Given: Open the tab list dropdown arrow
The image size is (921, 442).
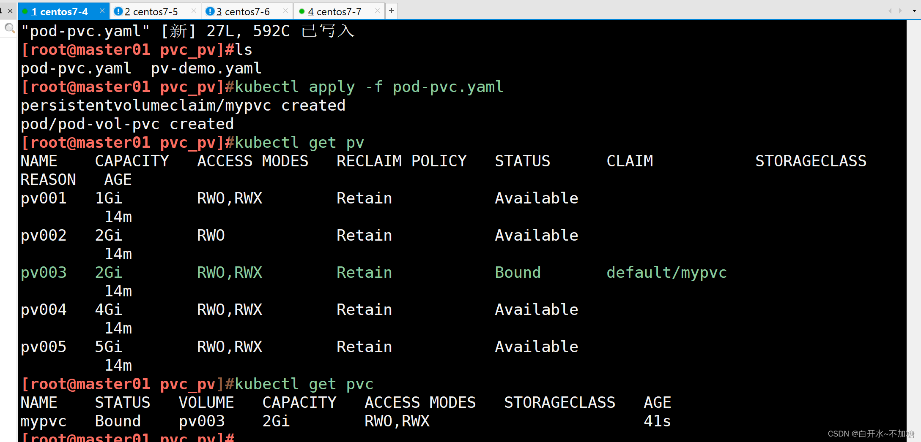Looking at the screenshot, I should 914,11.
